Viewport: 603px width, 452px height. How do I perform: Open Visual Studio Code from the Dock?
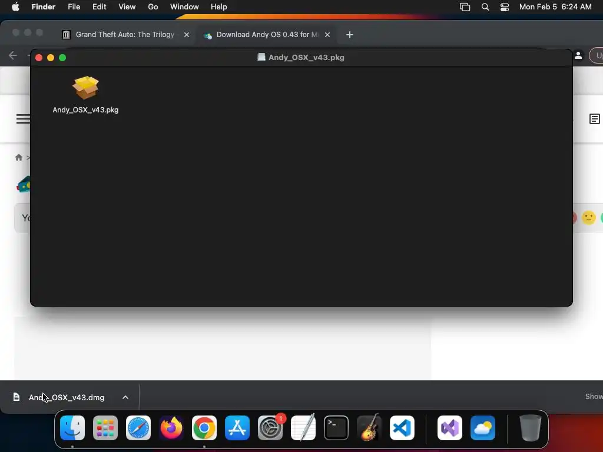click(x=402, y=428)
